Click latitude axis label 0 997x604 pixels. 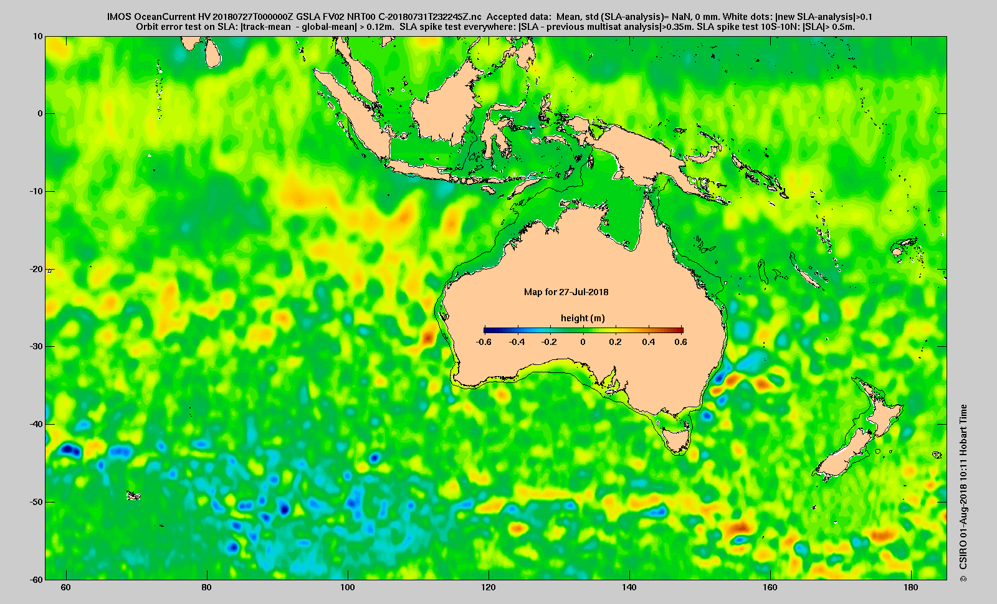coord(41,113)
